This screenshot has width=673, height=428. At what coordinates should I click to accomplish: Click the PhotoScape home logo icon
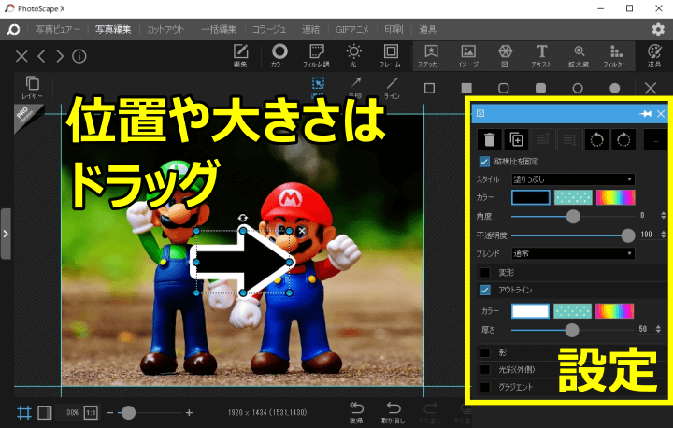pyautogui.click(x=13, y=29)
